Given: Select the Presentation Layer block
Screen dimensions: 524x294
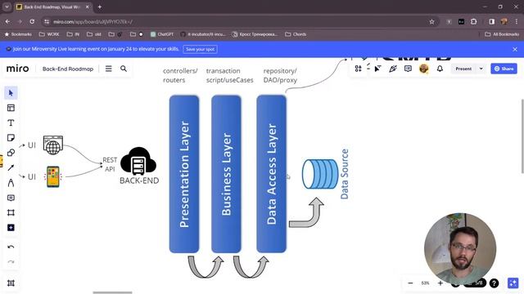Looking at the screenshot, I should click(184, 174).
